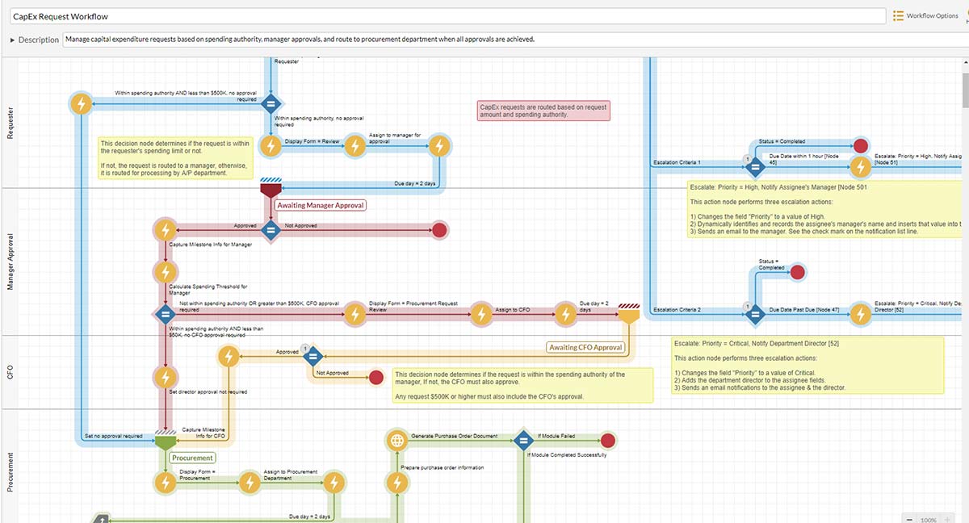Open the Workflow Options menu

[x=926, y=16]
